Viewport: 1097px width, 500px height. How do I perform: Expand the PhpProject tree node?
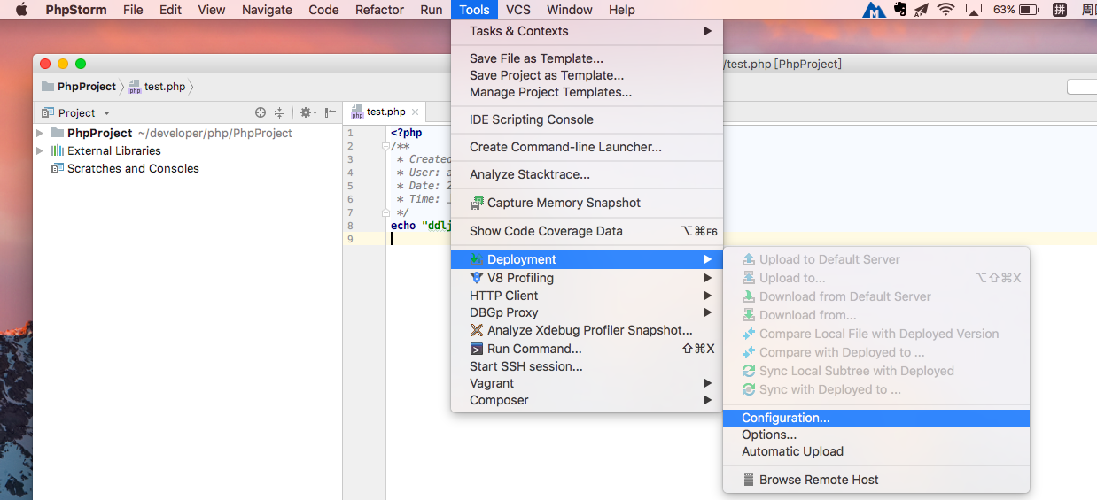click(40, 133)
